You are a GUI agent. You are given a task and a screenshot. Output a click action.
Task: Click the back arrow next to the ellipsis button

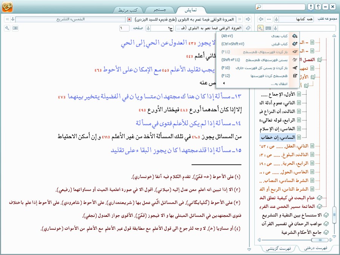point(261,19)
